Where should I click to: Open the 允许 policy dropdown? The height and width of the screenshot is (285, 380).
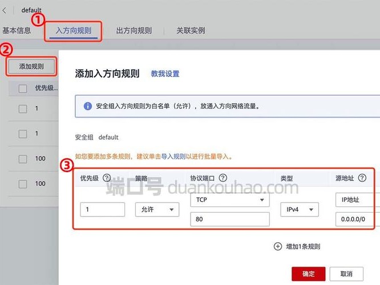pyautogui.click(x=157, y=209)
